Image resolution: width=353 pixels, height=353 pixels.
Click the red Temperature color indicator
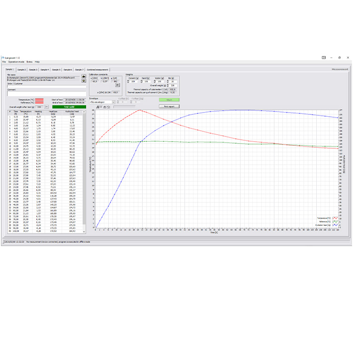tap(39, 100)
